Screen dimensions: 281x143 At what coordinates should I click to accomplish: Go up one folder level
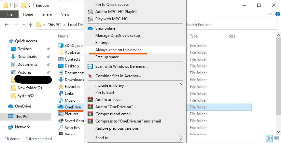click(x=31, y=25)
